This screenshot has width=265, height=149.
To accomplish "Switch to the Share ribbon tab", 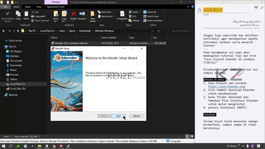I will click(28, 7).
